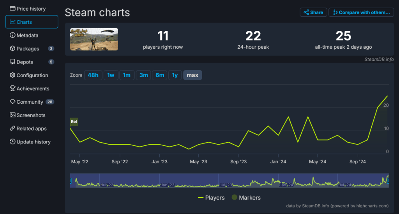Click the 11 players right now stat
Viewport: 399px width, 214px height.
tap(163, 39)
